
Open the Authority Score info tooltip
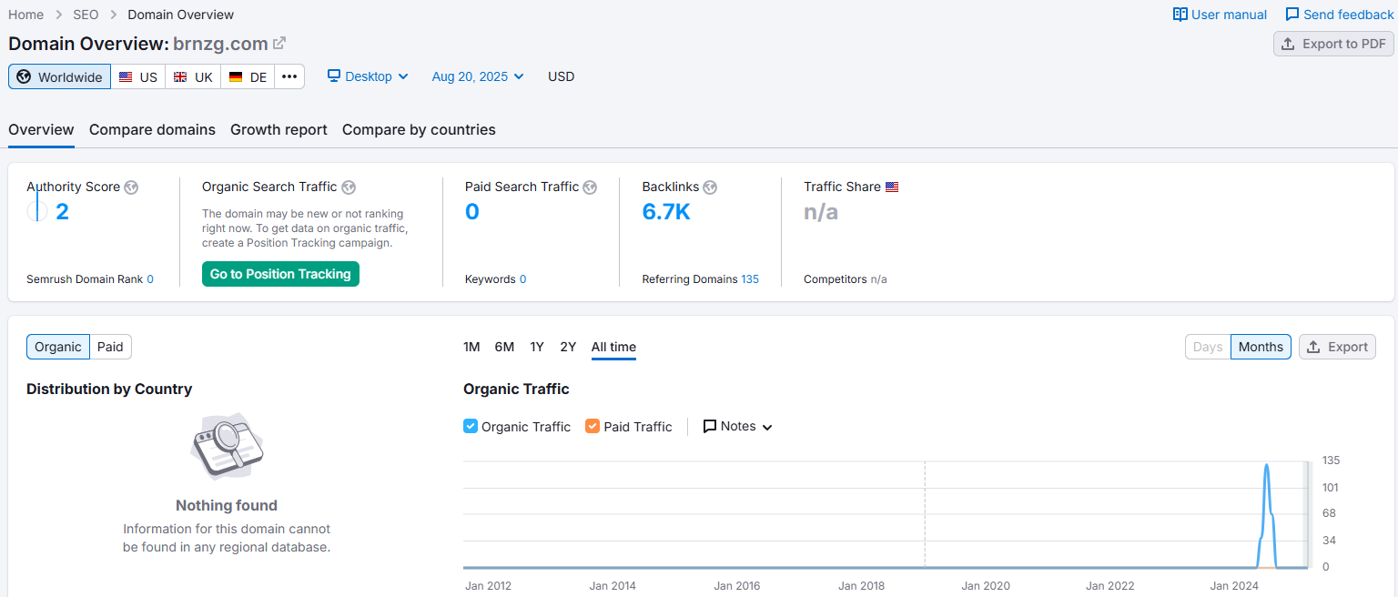point(132,187)
